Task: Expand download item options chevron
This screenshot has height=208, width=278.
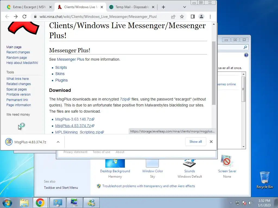Action: (x=58, y=142)
